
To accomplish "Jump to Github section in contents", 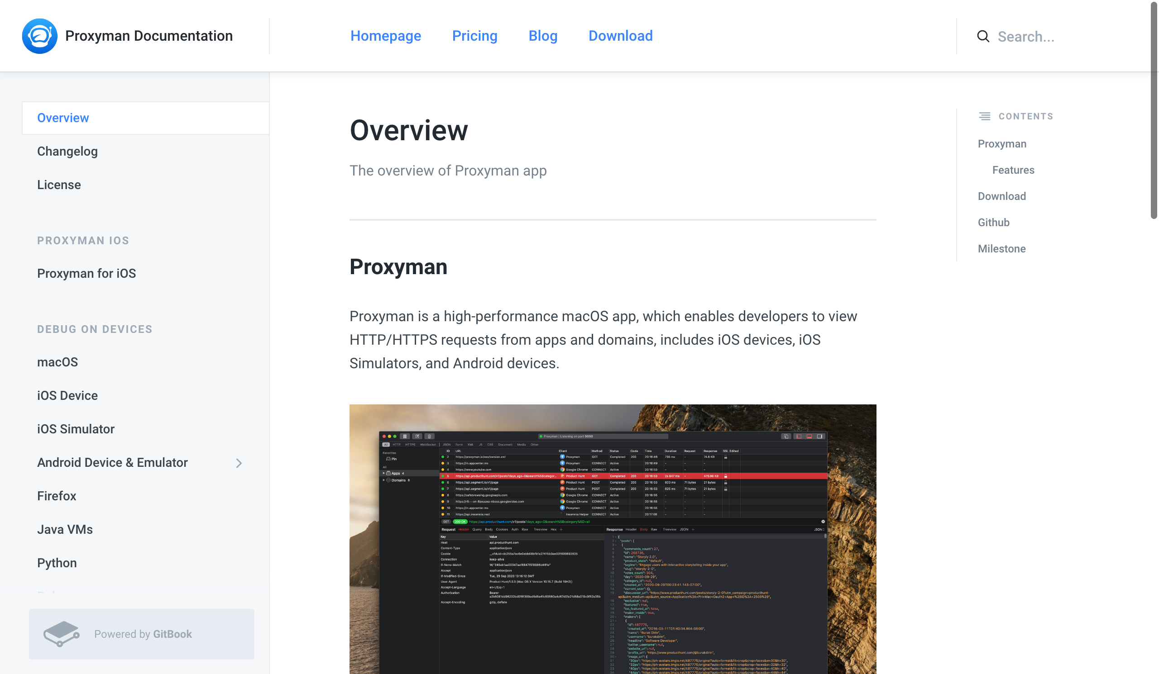I will [993, 223].
